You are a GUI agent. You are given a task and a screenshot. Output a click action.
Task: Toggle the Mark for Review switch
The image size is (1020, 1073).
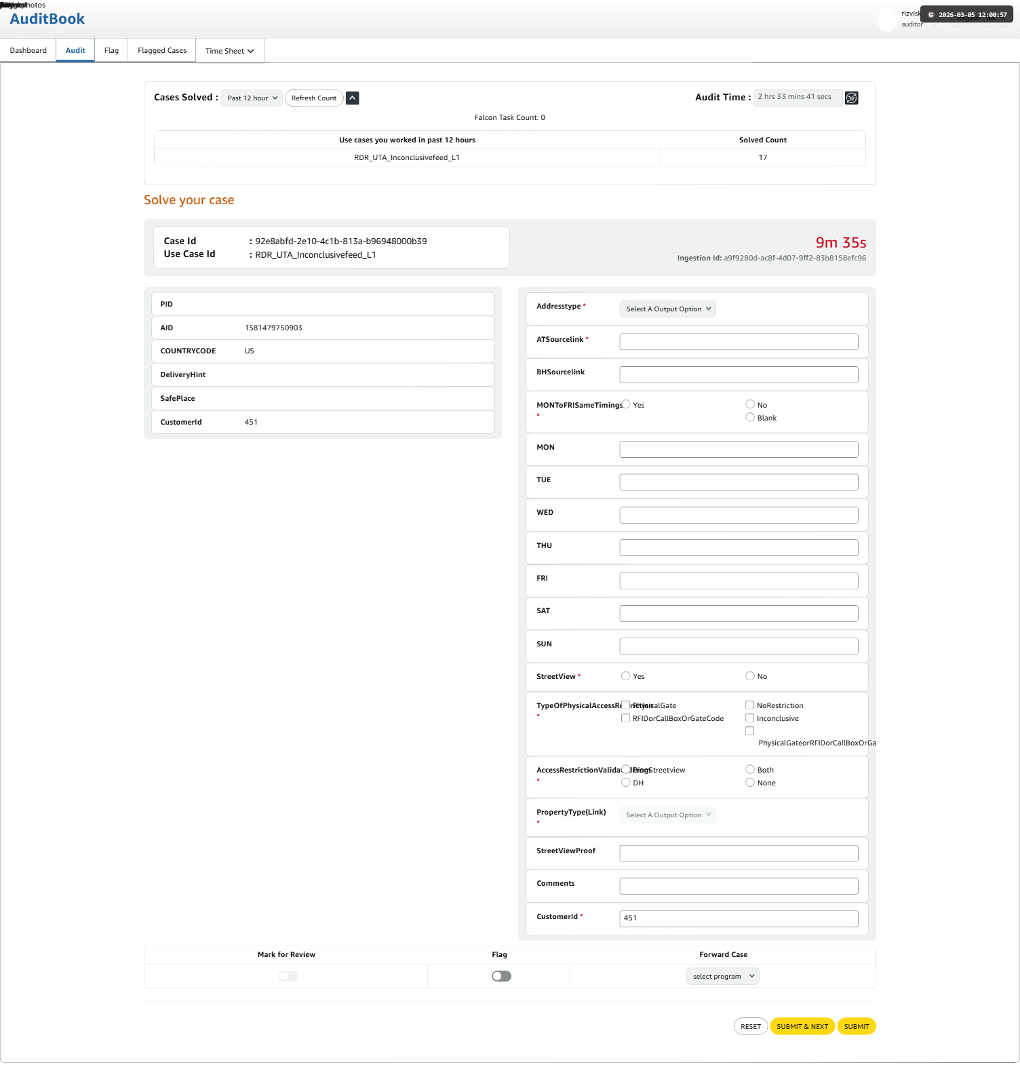pos(288,977)
